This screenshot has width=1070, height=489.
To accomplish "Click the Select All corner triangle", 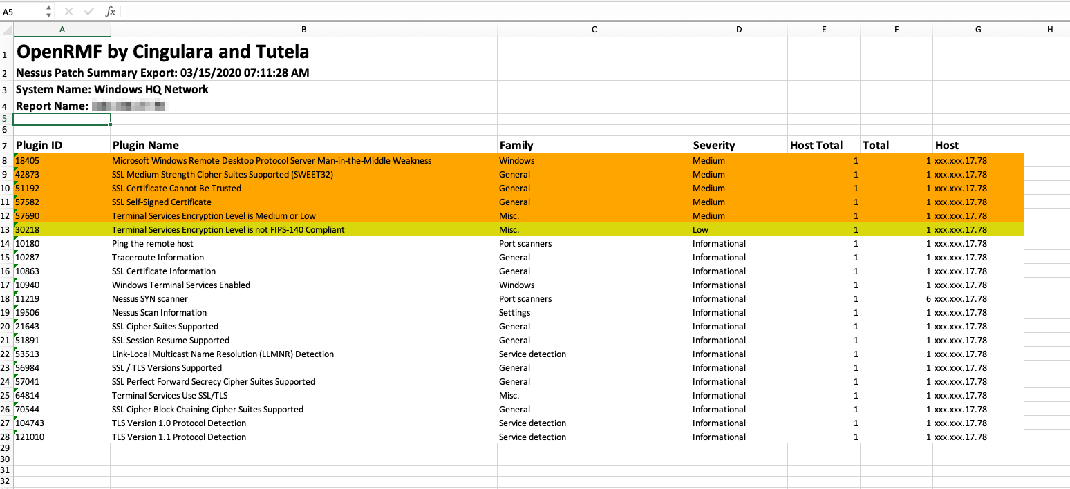I will (x=7, y=30).
